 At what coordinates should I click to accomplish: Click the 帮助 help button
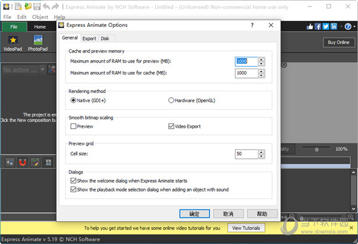point(262,214)
